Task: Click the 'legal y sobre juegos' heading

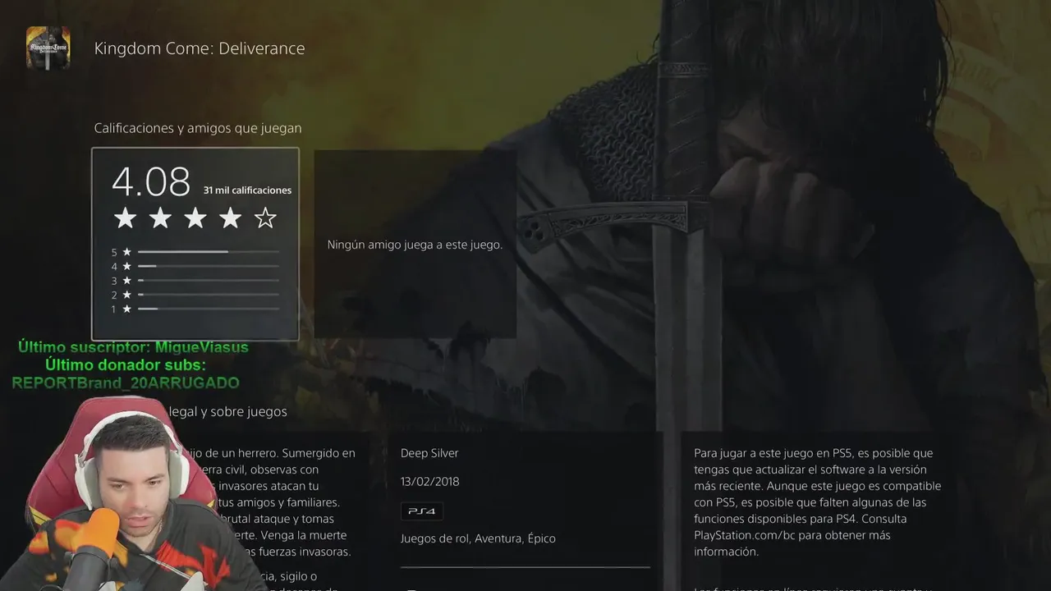Action: (x=228, y=411)
